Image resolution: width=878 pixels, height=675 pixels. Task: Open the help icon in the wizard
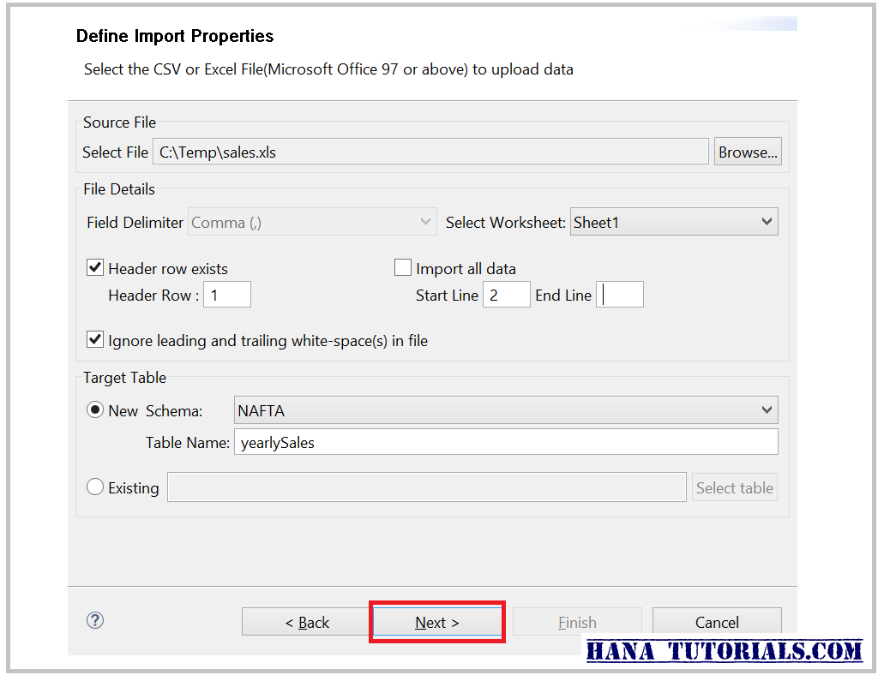tap(94, 620)
